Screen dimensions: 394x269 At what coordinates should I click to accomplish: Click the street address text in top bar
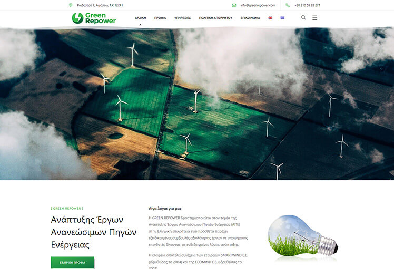100,5
